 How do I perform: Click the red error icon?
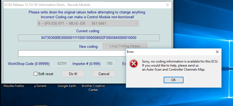point(134,64)
